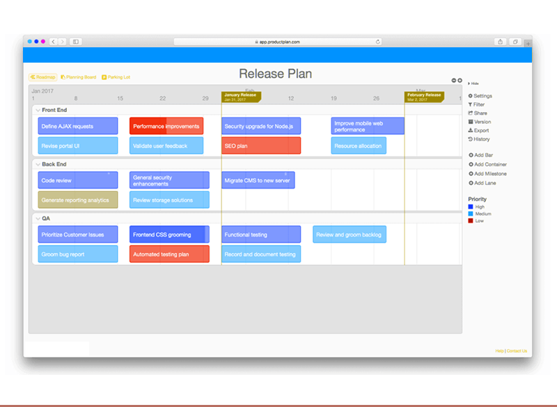Open the Contact Us link

(516, 351)
